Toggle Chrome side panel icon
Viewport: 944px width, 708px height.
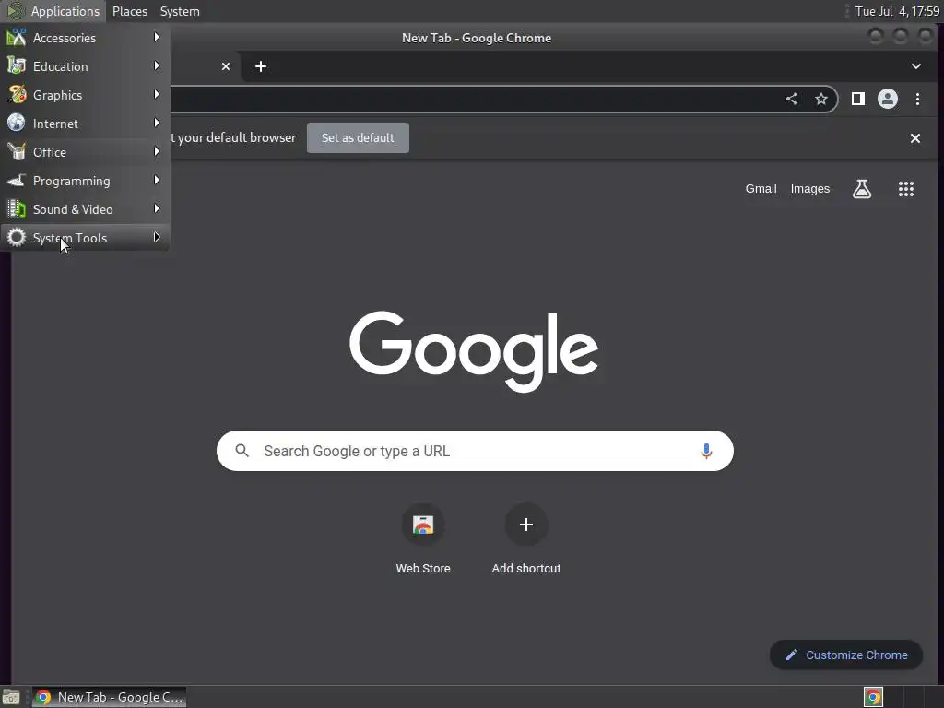point(858,99)
